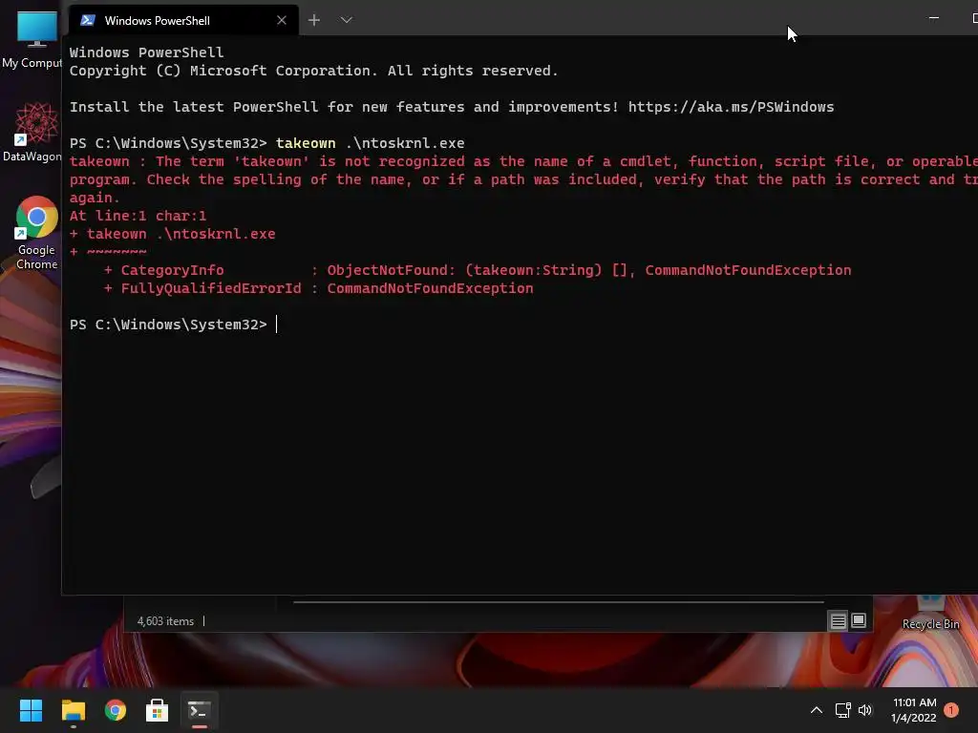Click the https://aka.ms/PSWindows link
Image resolution: width=978 pixels, height=733 pixels.
click(731, 107)
